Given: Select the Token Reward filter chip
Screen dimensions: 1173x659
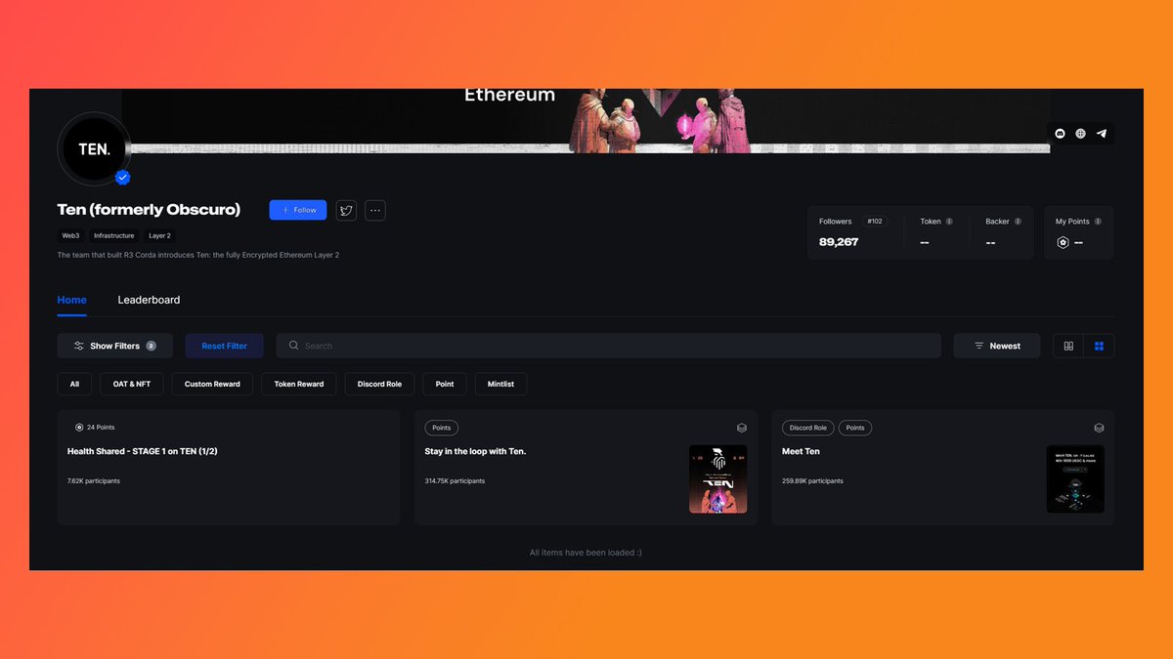Looking at the screenshot, I should coord(299,384).
